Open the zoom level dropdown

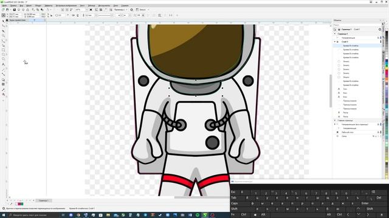click(x=86, y=10)
